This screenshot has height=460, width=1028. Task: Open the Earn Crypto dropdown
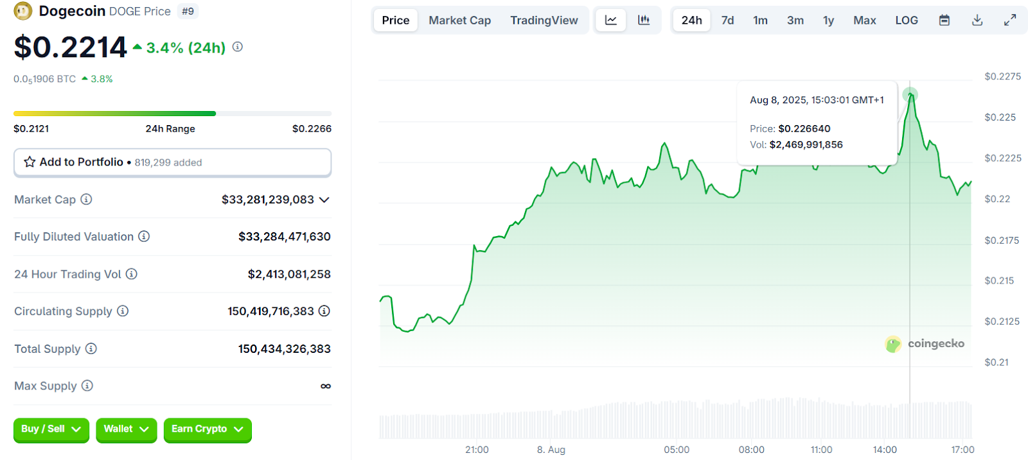(x=207, y=429)
